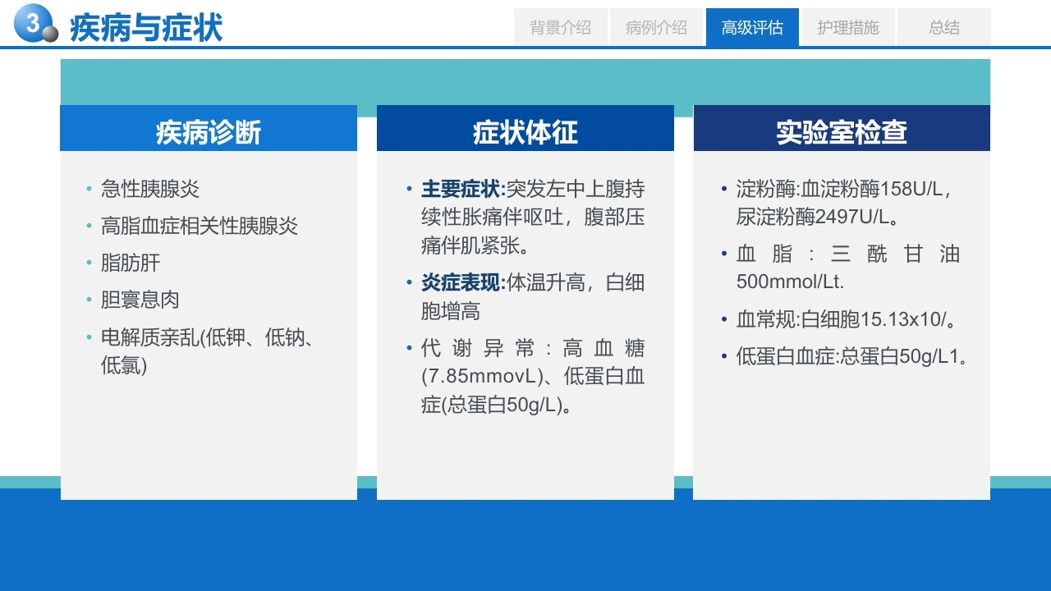
Task: Go to the 护理措施 tab
Action: coord(848,27)
